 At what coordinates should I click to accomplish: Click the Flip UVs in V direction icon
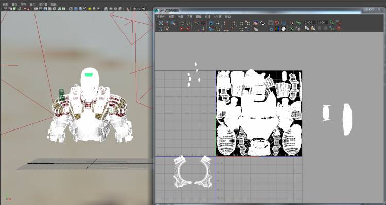tap(188, 23)
